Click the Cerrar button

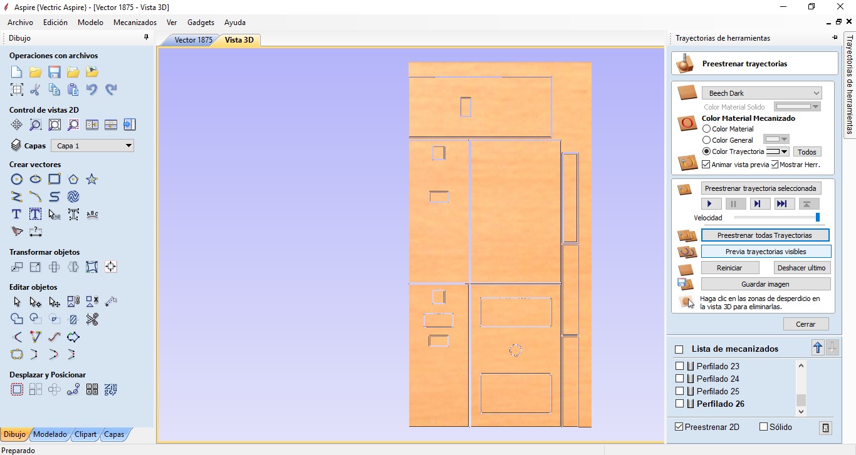[x=806, y=324]
